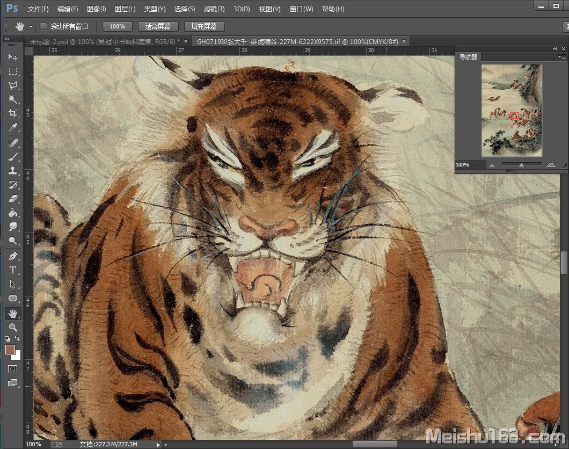Open the foreground color picker

[x=10, y=349]
